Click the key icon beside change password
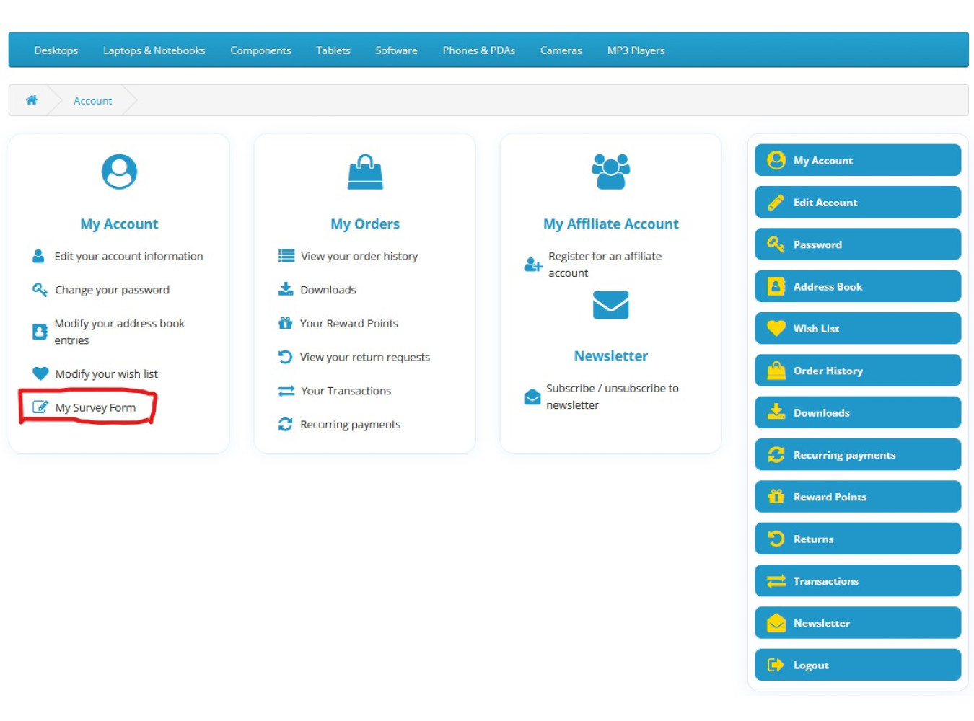This screenshot has width=974, height=721. 40,290
